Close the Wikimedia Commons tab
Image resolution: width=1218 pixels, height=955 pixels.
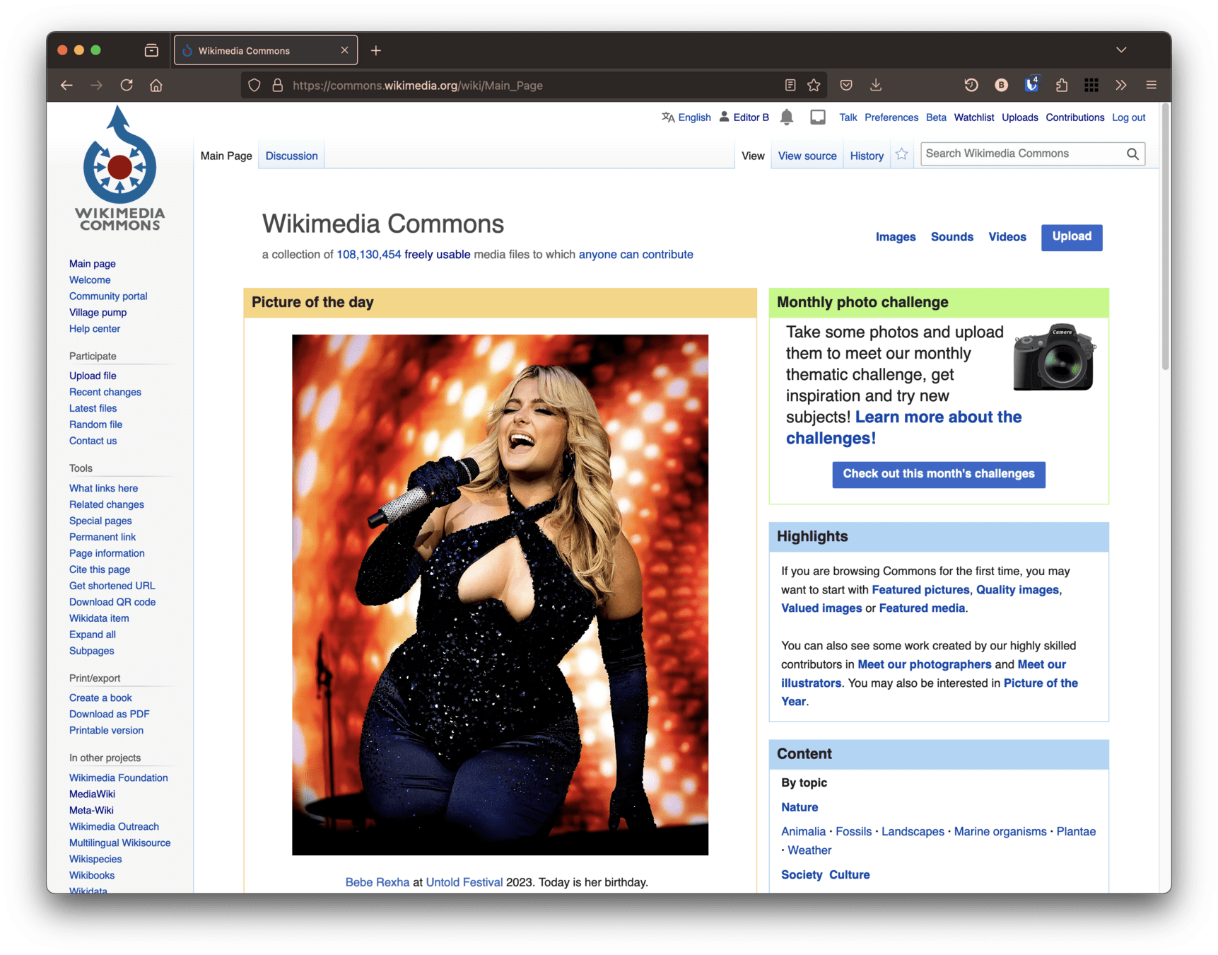(x=344, y=50)
